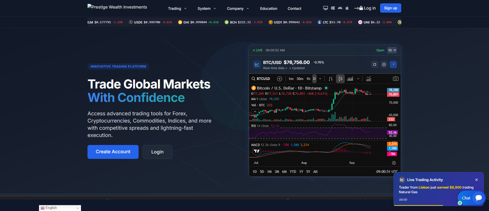Click the 53.16 RSI value label
The image size is (489, 211).
point(392,133)
